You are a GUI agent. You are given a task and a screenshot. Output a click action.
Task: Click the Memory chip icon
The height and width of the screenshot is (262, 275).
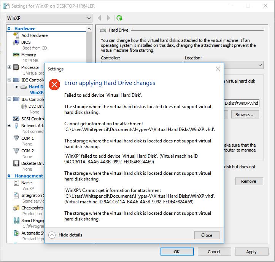pyautogui.click(x=16, y=55)
